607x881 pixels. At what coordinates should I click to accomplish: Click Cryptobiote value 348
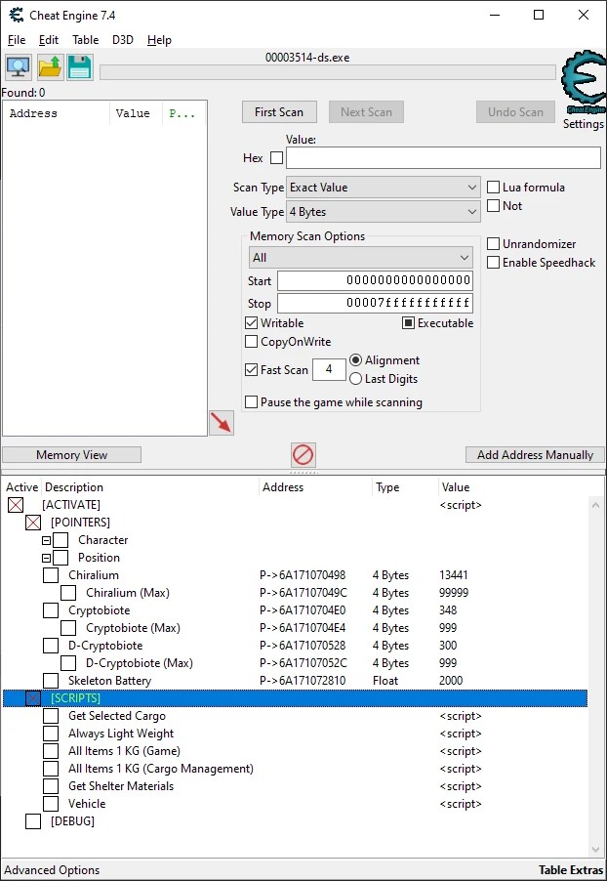point(448,610)
